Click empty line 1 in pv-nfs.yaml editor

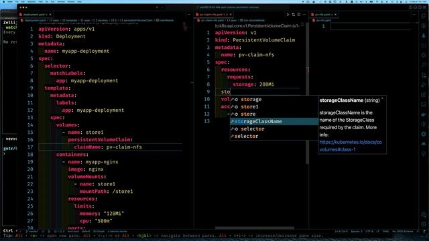click(x=371, y=27)
